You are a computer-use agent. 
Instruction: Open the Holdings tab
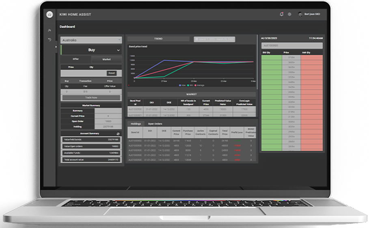135,123
